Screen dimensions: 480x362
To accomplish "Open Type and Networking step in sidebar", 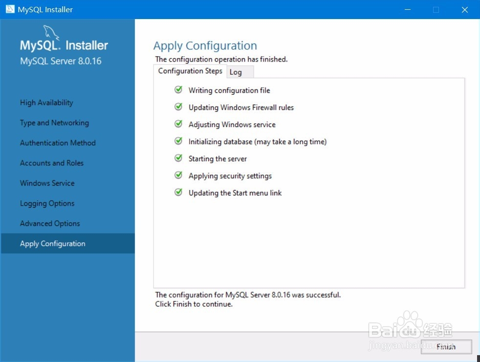I will (54, 123).
